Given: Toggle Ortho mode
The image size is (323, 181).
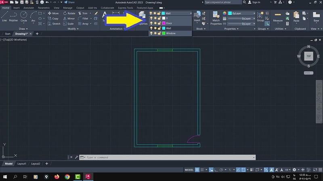Looking at the screenshot, I should (216, 170).
